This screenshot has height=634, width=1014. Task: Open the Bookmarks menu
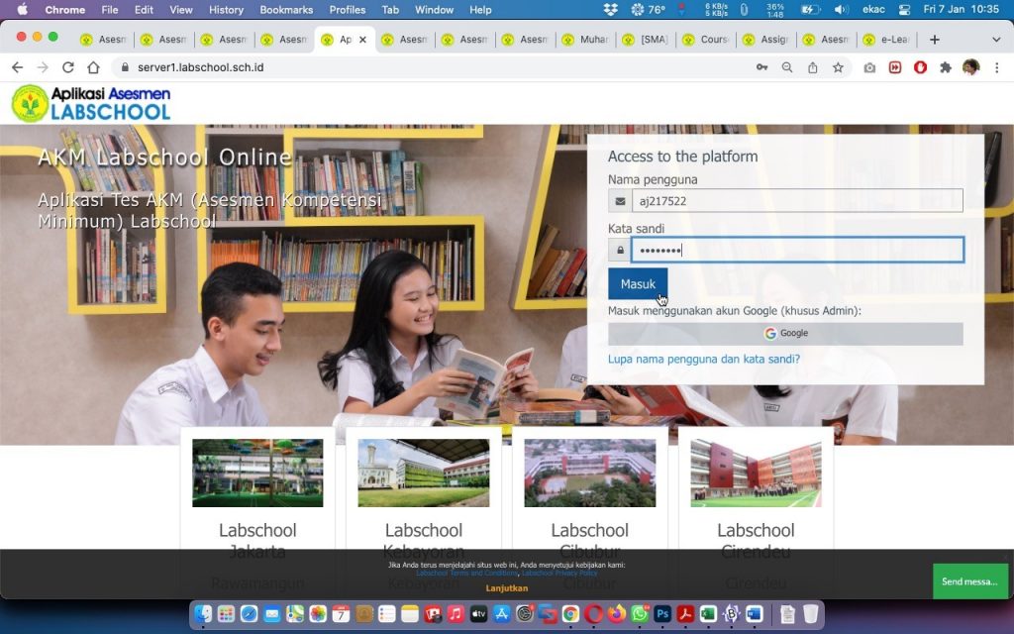pyautogui.click(x=286, y=10)
